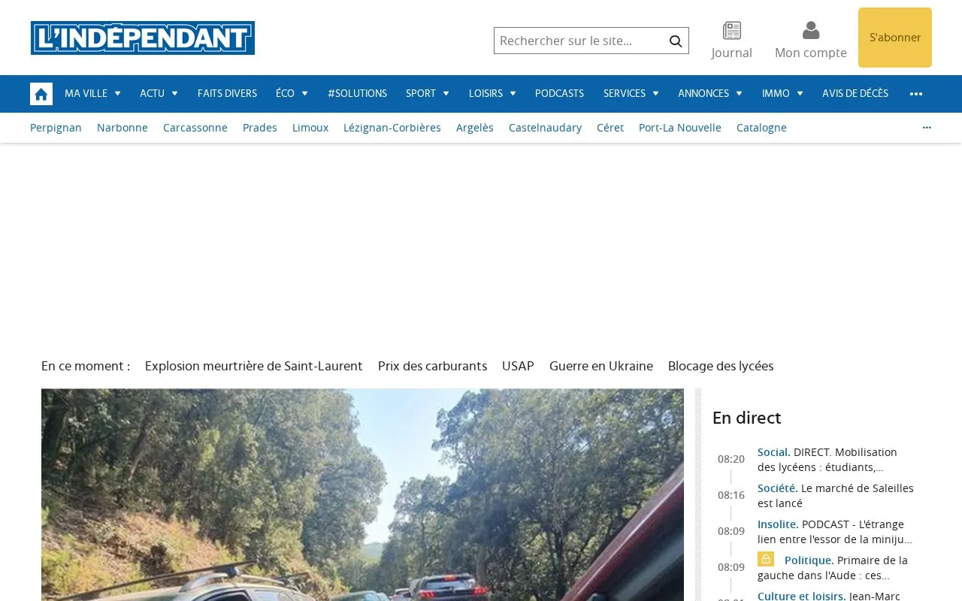Open Prix des carburants topic
This screenshot has height=601, width=962.
pos(432,366)
